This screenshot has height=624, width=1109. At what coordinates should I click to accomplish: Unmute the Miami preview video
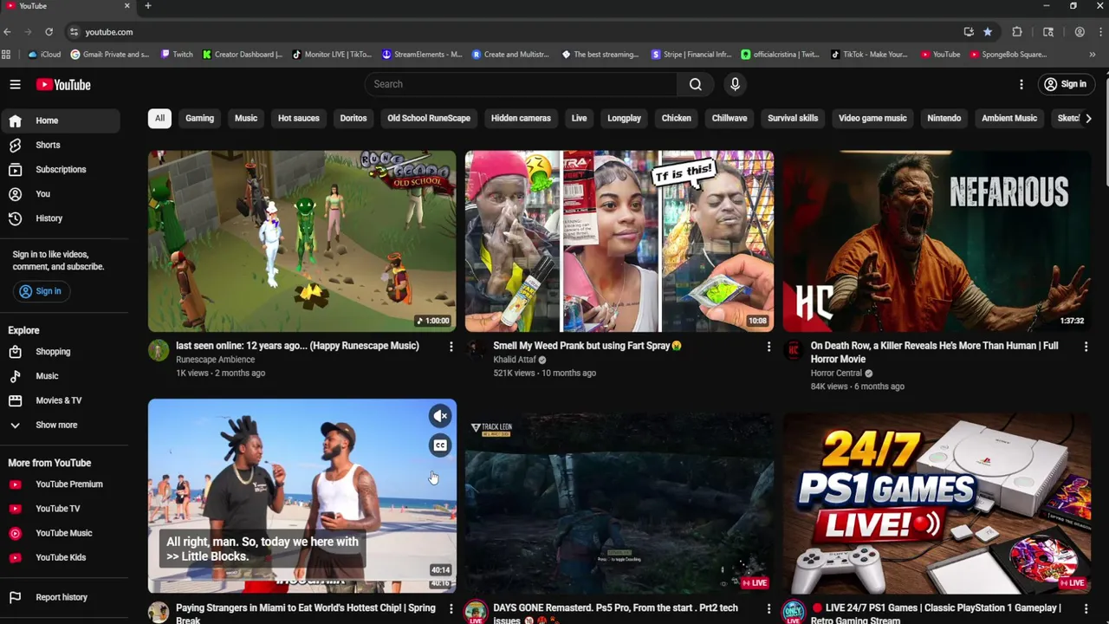point(440,416)
